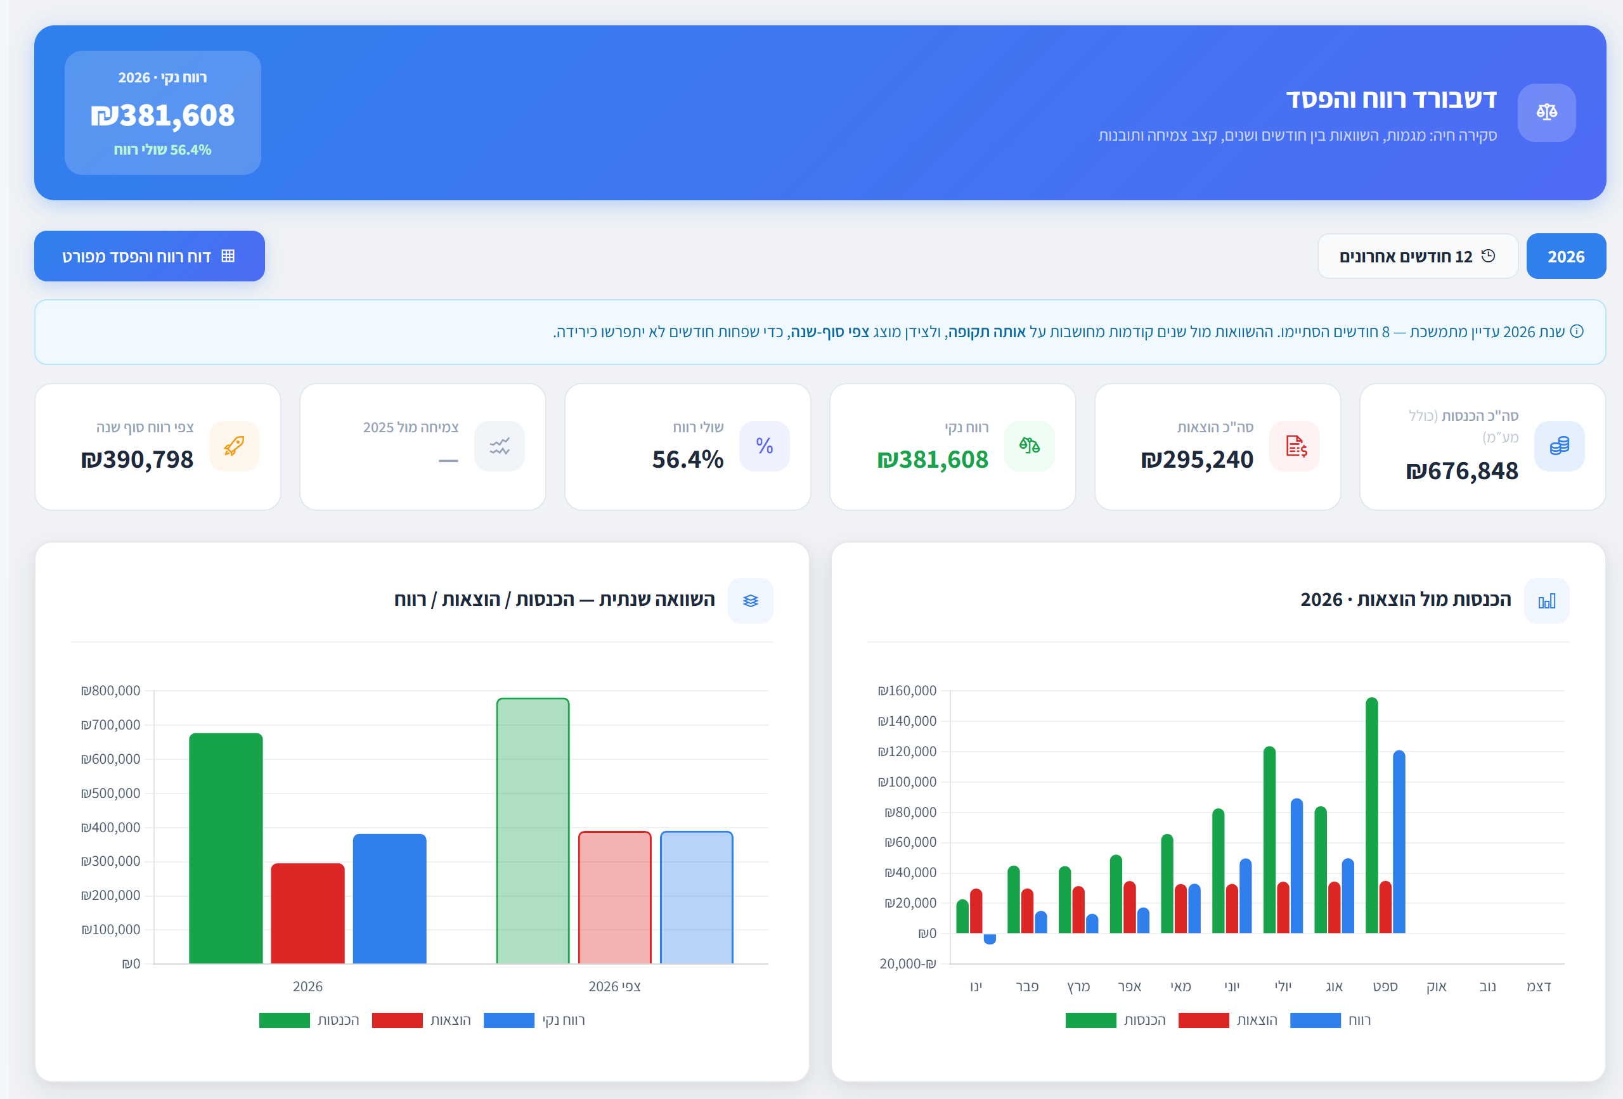Click the green ₪381,608 net profit card value
This screenshot has height=1099, width=1623.
(x=933, y=460)
